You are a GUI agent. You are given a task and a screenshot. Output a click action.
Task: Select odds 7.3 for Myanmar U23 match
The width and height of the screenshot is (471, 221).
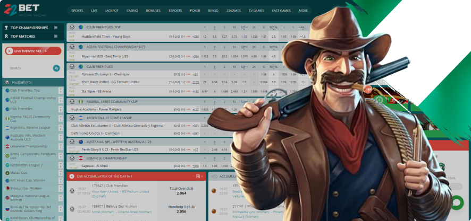(x=214, y=56)
